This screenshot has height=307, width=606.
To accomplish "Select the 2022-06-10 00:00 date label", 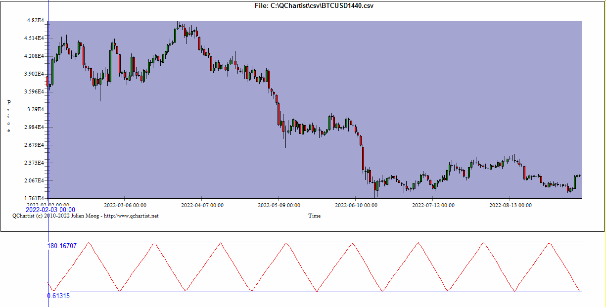I will click(x=356, y=205).
